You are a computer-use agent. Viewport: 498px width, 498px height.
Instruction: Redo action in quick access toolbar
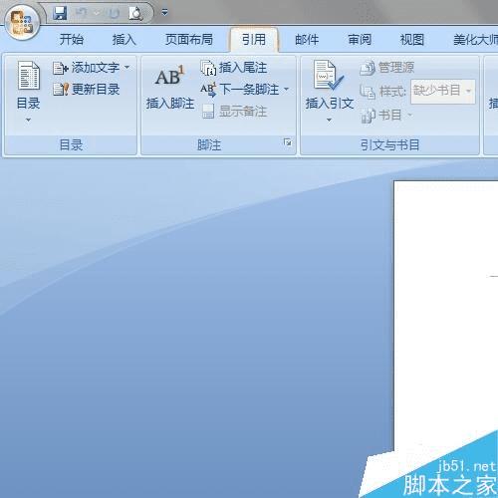pos(114,13)
